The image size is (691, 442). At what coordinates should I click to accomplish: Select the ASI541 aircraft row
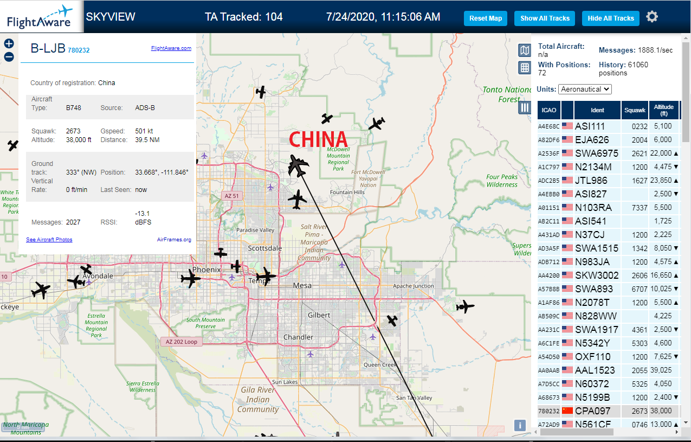(608, 221)
